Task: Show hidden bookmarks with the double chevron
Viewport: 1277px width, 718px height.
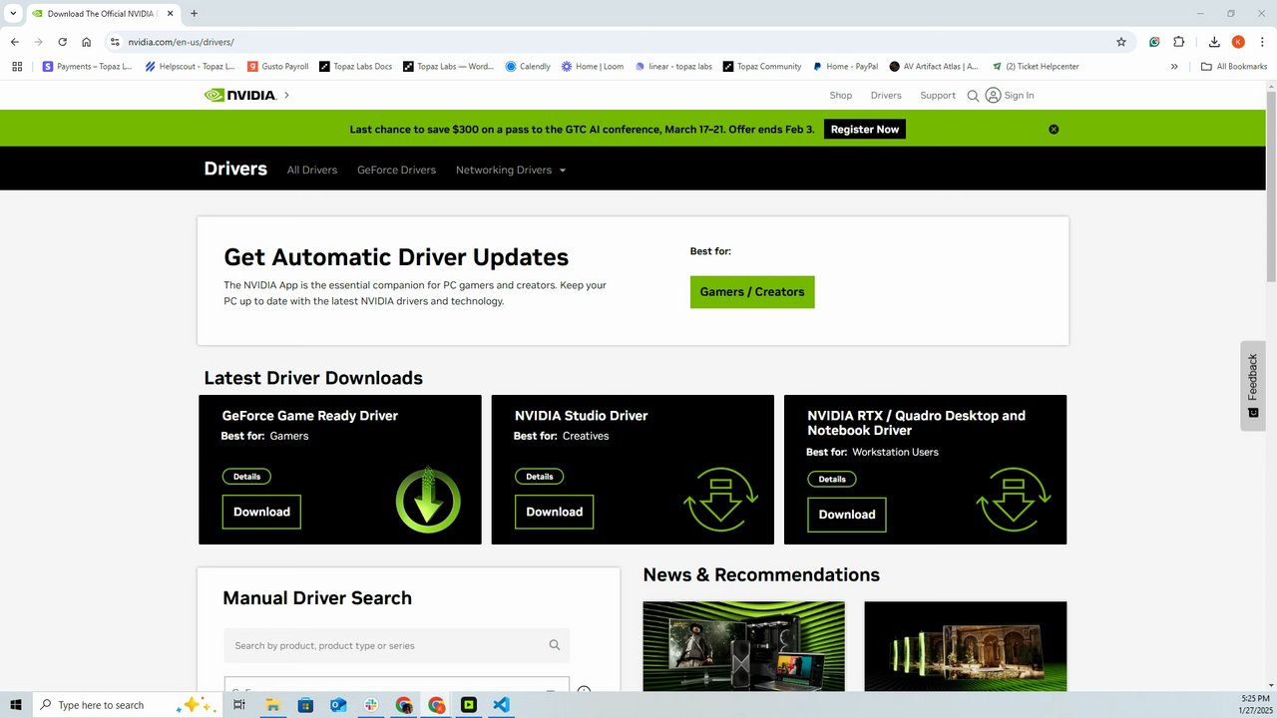Action: (1174, 67)
